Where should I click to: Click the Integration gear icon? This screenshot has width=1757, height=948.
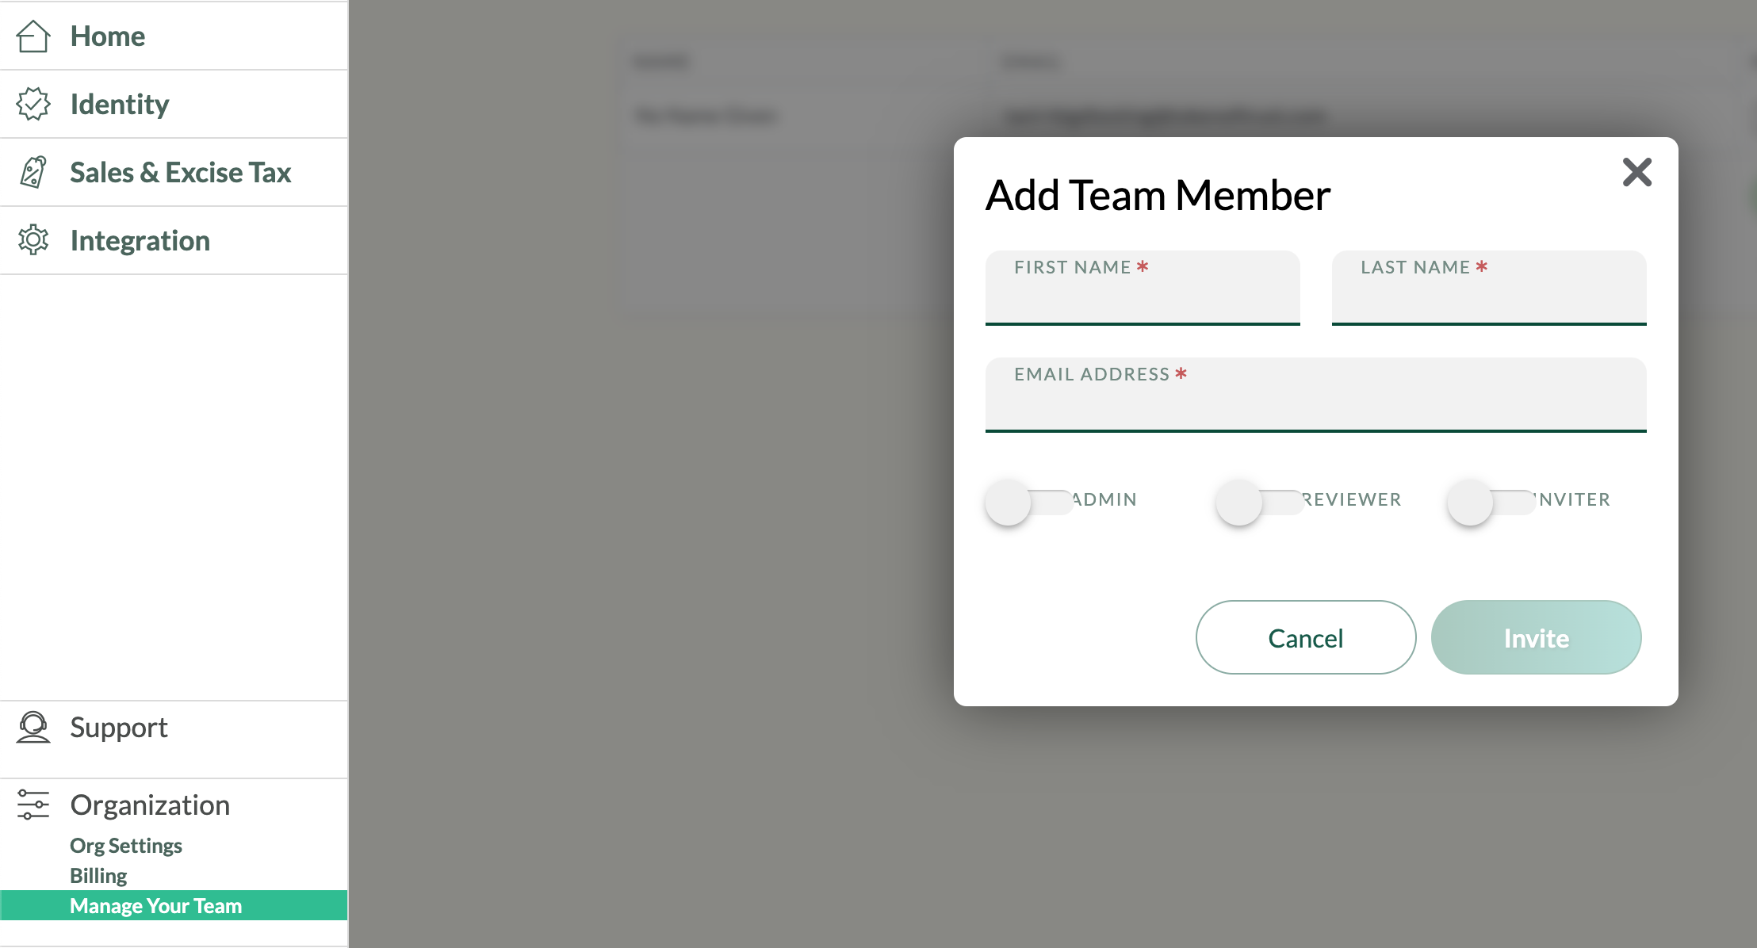[33, 239]
